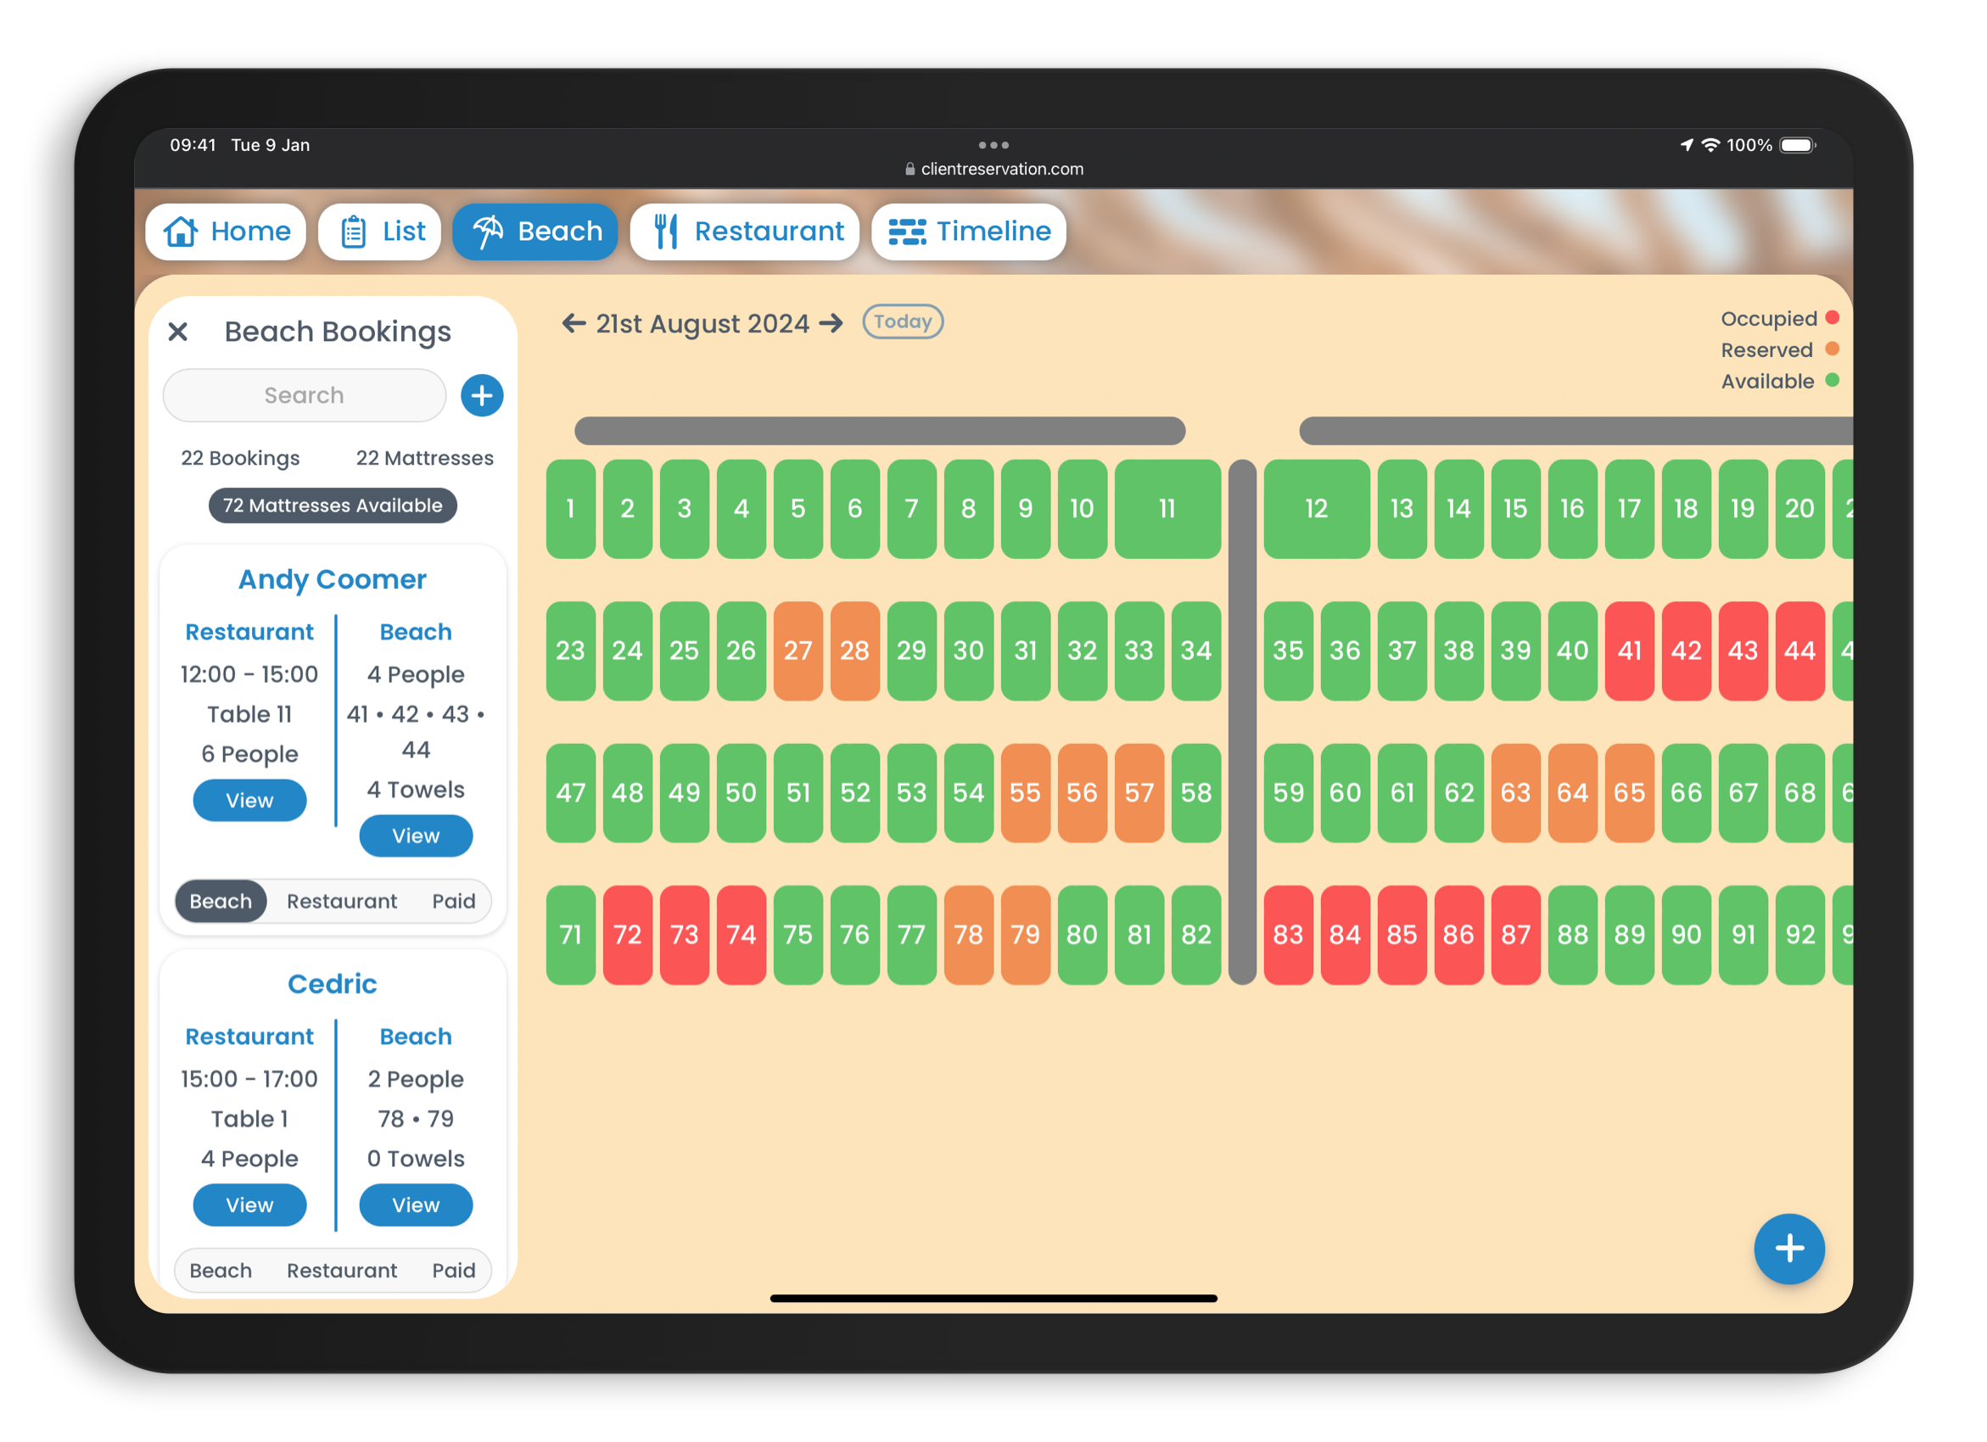Screen dimensions: 1987x1442
Task: Go to previous day with left arrow
Action: (574, 323)
